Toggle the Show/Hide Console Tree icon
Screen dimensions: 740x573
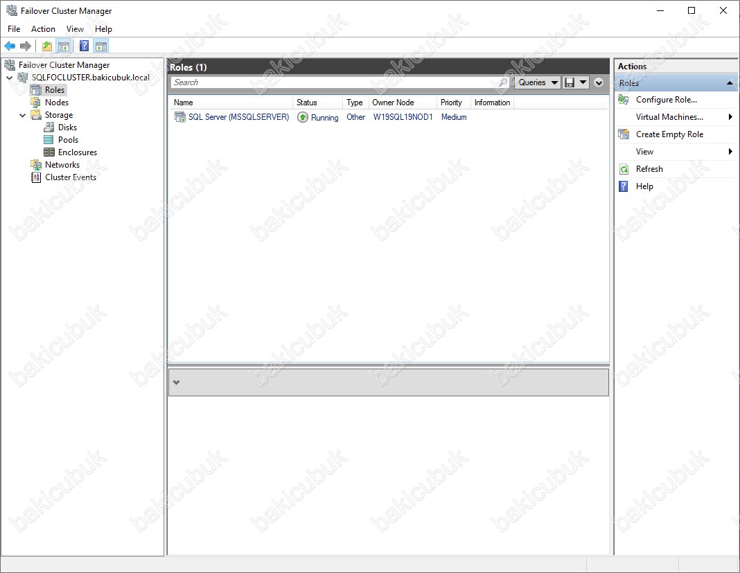point(63,46)
